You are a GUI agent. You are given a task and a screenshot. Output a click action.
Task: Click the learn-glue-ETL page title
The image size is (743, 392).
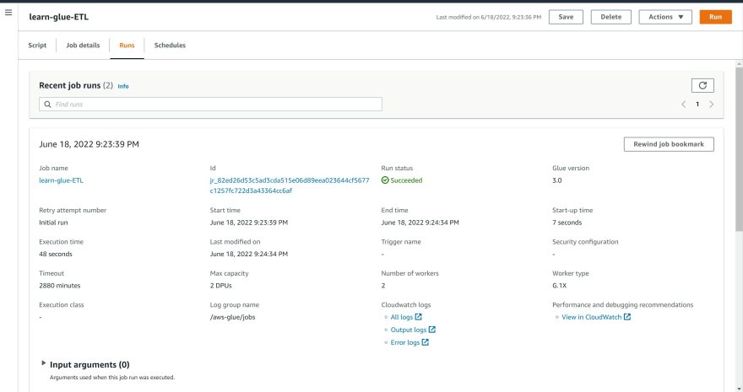[x=59, y=17]
